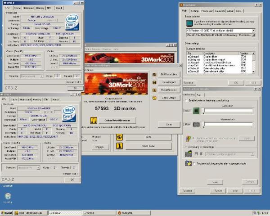Click the restore clock frequencies icon
270x216 pixels.
pos(189,163)
